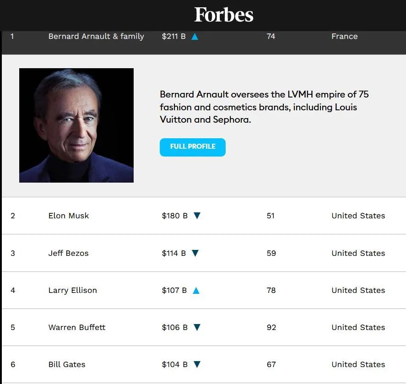Click up arrow next to $211 B

[195, 37]
